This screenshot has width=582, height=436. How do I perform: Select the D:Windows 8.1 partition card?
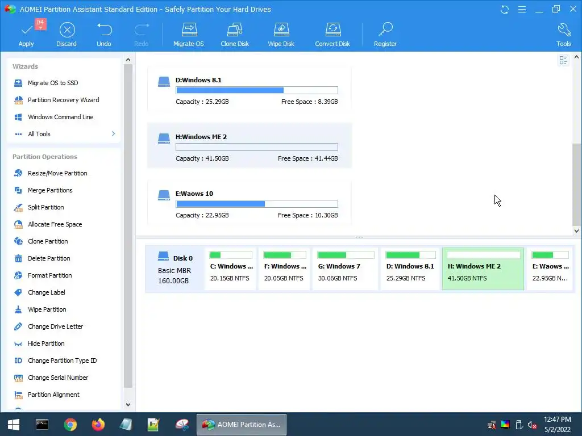(x=250, y=89)
